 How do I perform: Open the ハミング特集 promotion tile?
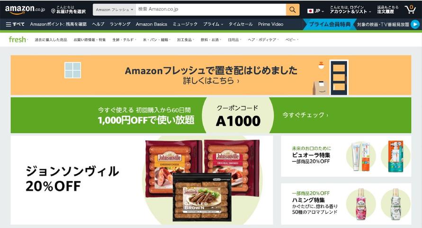tap(346, 204)
